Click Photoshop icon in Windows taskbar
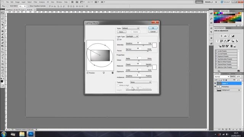 click(x=30, y=134)
